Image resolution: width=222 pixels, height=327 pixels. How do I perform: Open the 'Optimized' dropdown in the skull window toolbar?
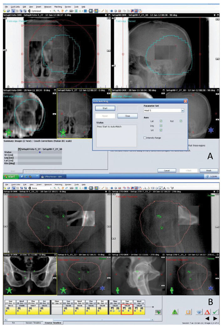pos(50,11)
